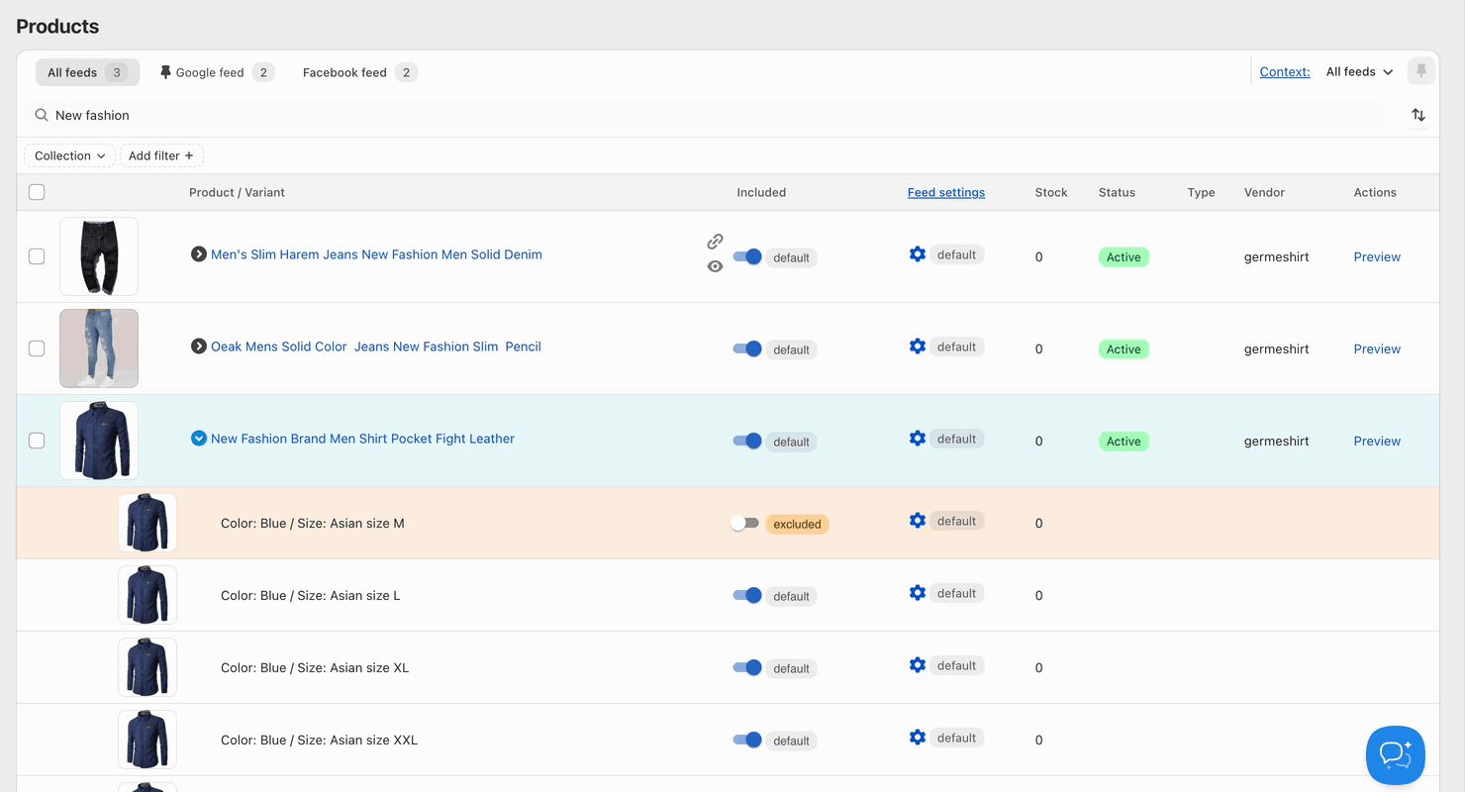Tick the select-all checkbox in table header
1465x792 pixels.
coord(37,192)
